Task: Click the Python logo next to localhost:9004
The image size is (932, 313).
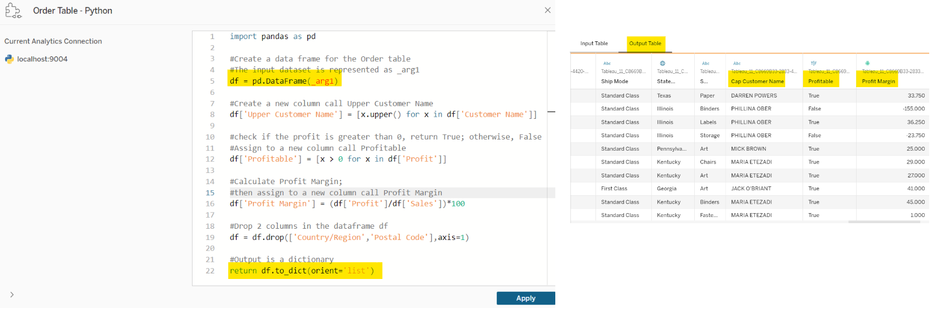Action: click(9, 59)
